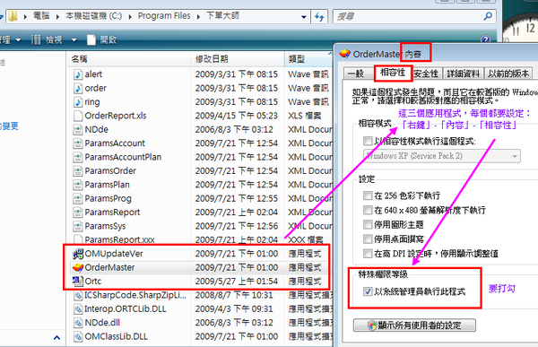
Task: Click the OMUpdateVer application icon
Action: pos(78,254)
